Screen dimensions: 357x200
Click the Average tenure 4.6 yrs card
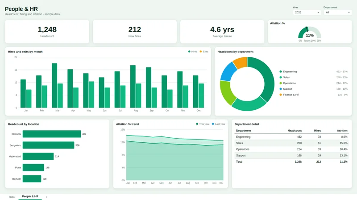(222, 32)
